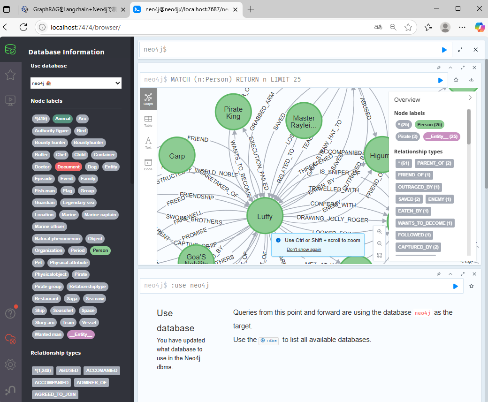Select PARENT_OF (2) in Overview
Screen dimensions: 488x402
tap(434, 163)
